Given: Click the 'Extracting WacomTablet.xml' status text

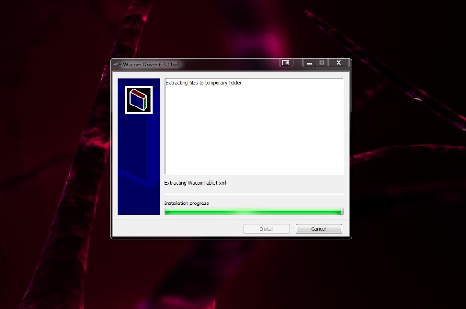Looking at the screenshot, I should [195, 183].
